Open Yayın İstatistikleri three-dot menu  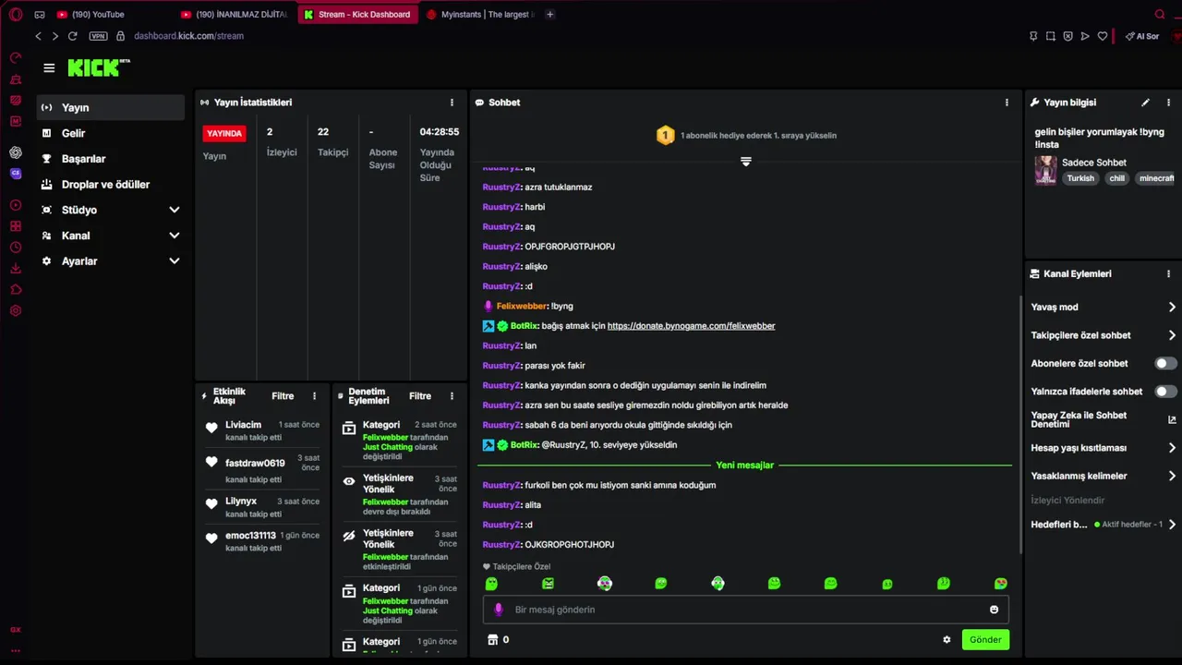pos(452,103)
